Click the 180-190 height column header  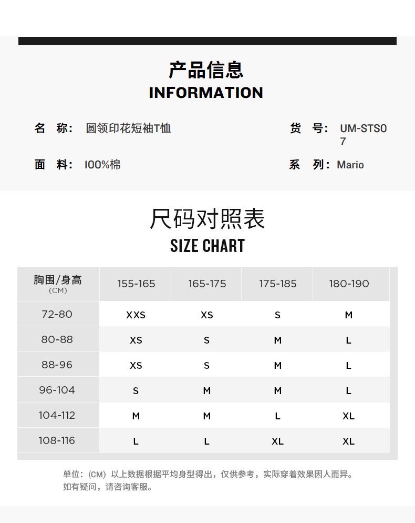pos(349,284)
